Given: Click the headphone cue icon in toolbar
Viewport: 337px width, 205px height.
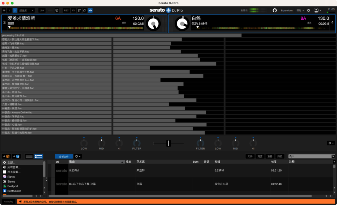Looking at the screenshot, I should (85, 10).
